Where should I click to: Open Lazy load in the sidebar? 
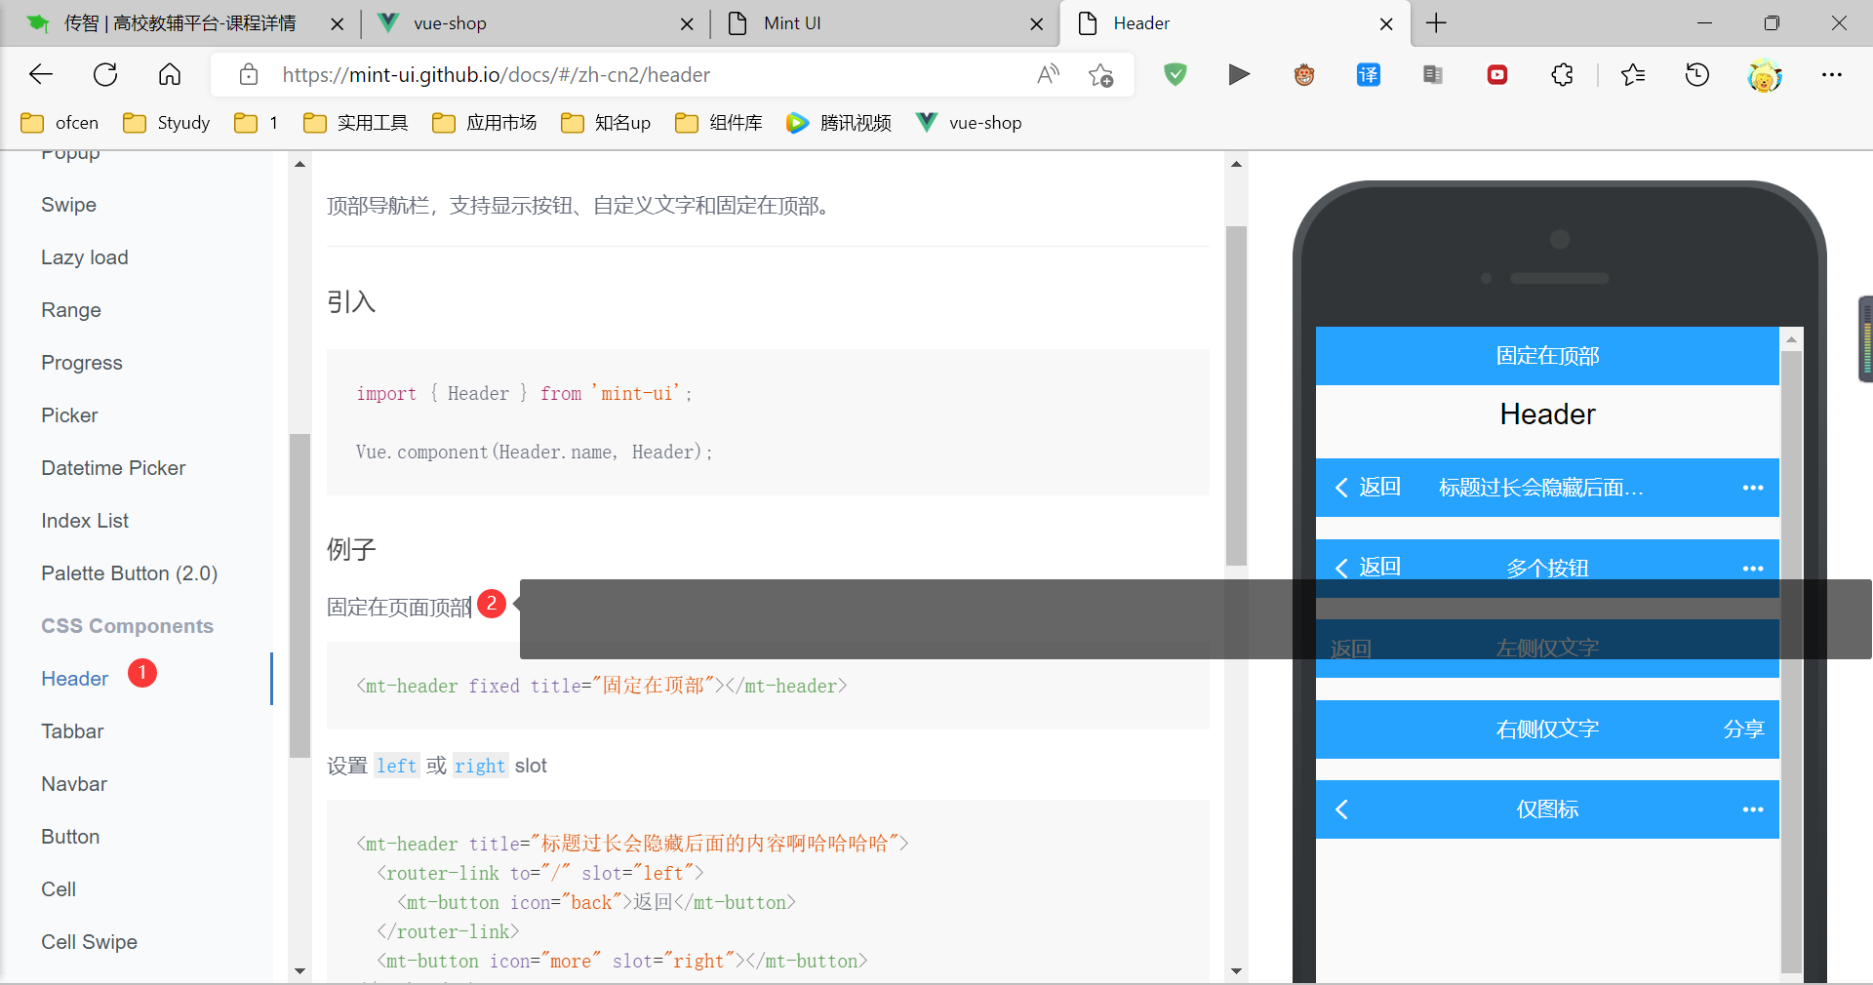click(x=85, y=257)
